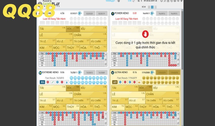Open bar chart icon in Keno Việt trend panel
The height and width of the screenshot is (126, 215).
pyautogui.click(x=106, y=59)
